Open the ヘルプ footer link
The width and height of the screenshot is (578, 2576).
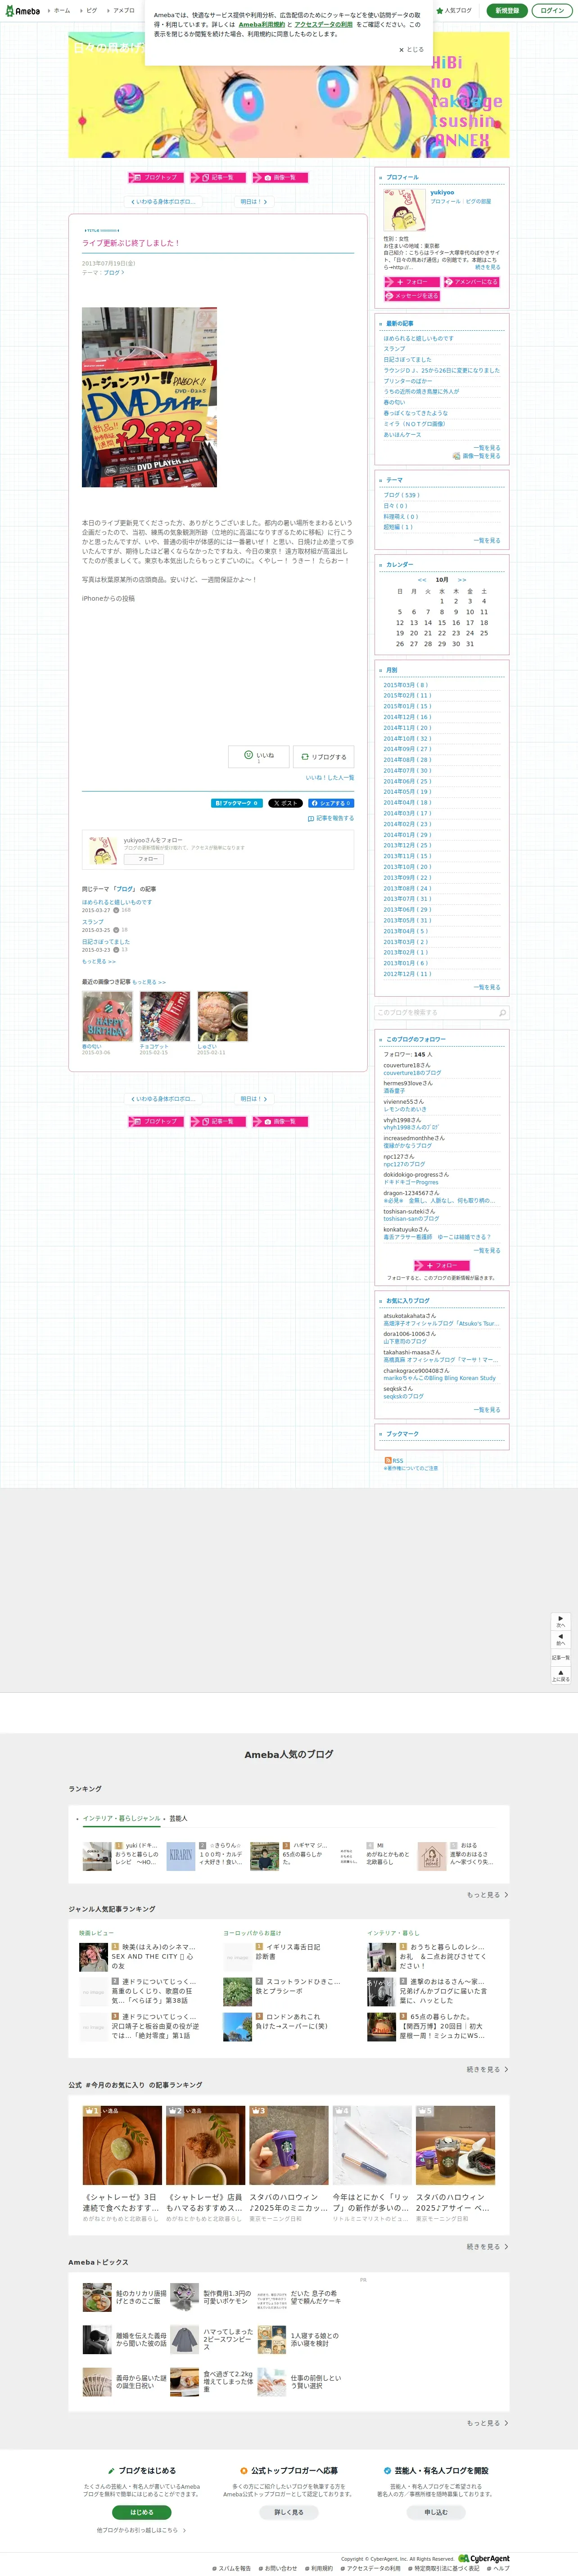(x=498, y=2568)
